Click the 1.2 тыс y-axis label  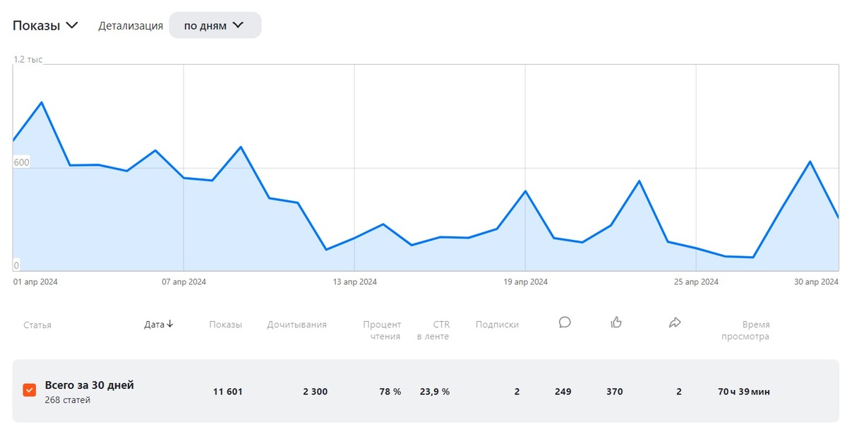coord(28,60)
